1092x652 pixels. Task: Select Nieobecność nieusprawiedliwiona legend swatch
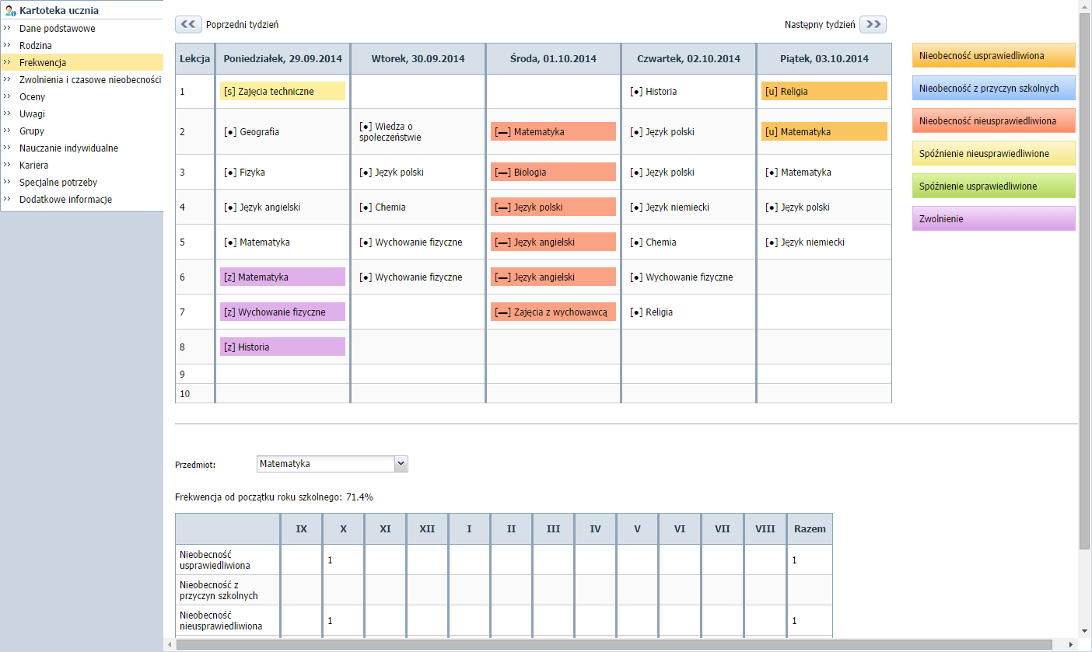[x=994, y=121]
